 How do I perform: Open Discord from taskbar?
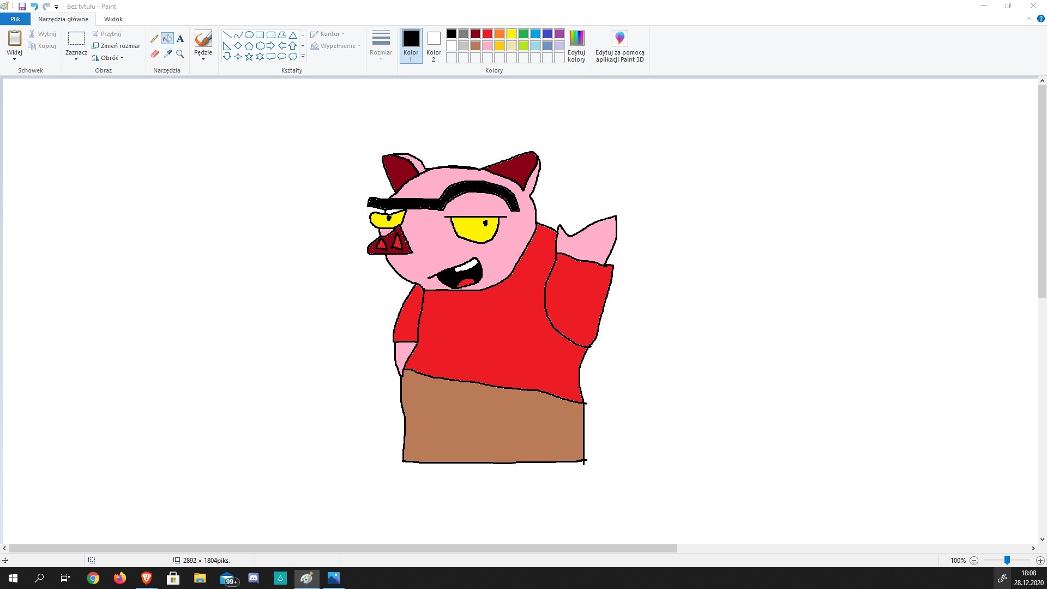[254, 578]
